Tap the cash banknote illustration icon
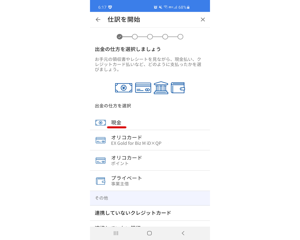The width and height of the screenshot is (300, 240). click(x=124, y=88)
